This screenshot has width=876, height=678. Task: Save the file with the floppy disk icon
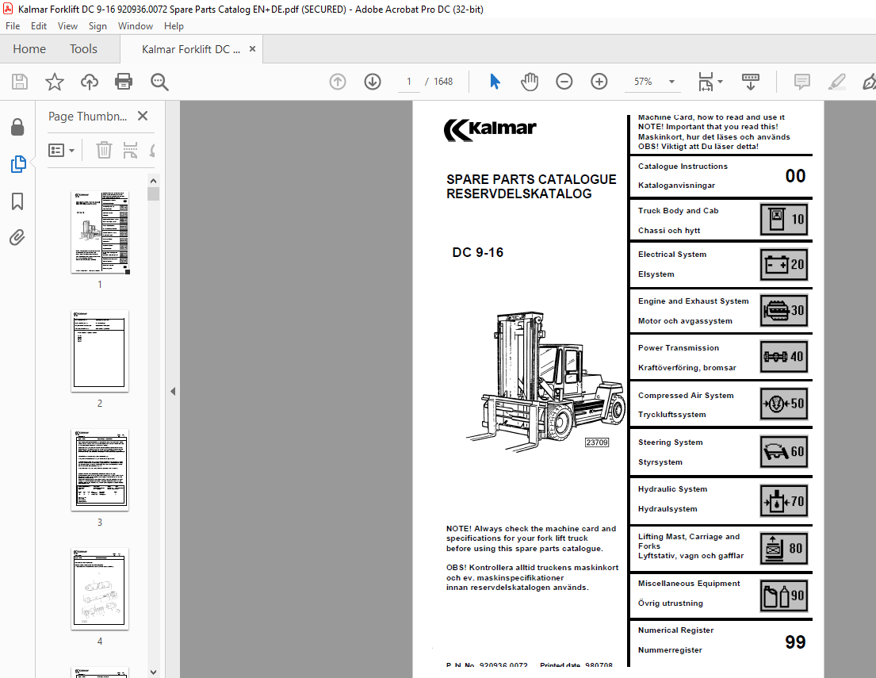tap(20, 82)
